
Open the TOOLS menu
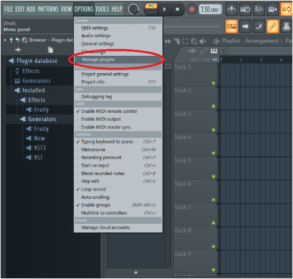point(102,9)
